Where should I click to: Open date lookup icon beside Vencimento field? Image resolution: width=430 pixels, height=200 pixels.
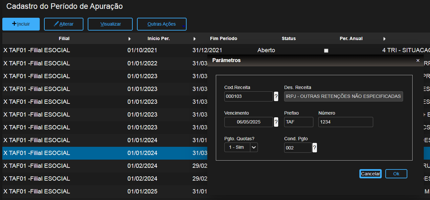click(x=276, y=122)
